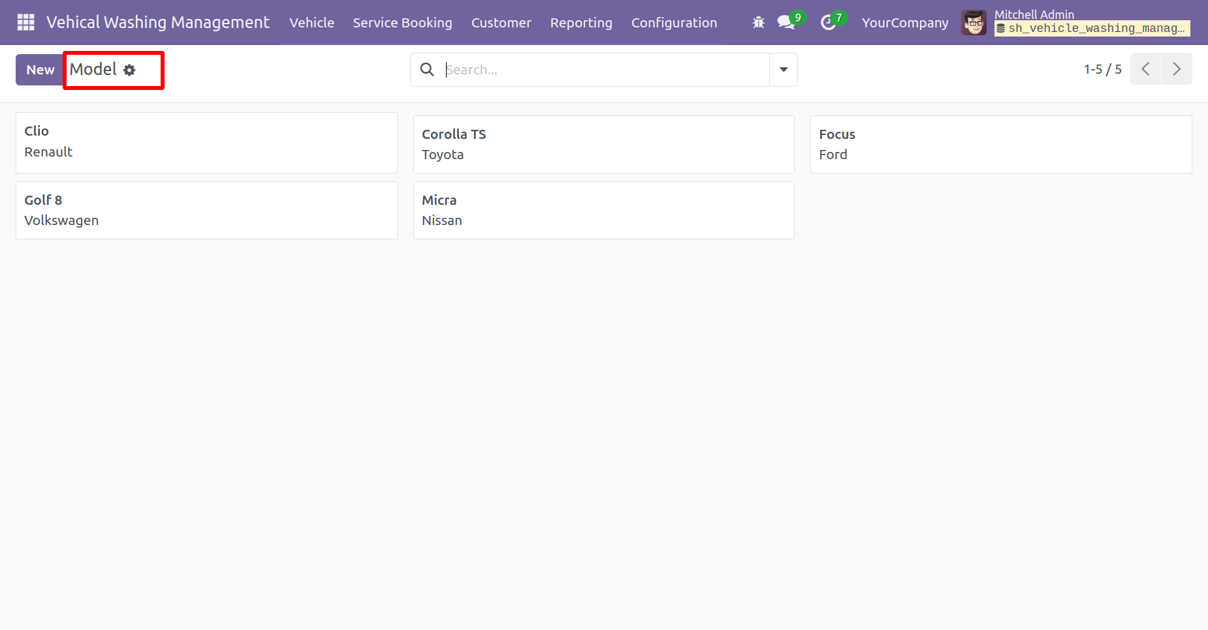
Task: Click the search magnifier icon
Action: coord(427,69)
